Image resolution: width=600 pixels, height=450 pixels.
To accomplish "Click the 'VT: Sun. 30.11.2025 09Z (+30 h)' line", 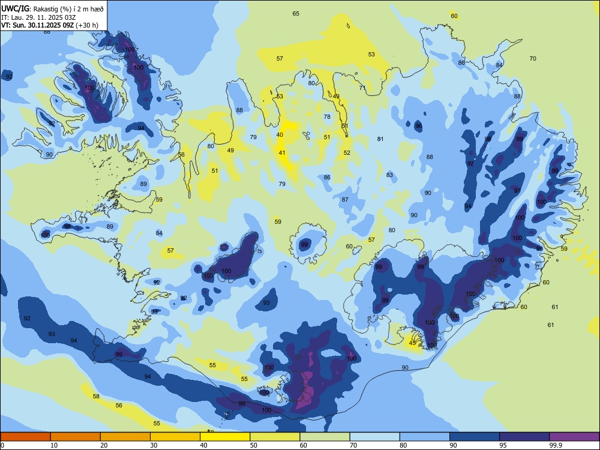I will [50, 25].
